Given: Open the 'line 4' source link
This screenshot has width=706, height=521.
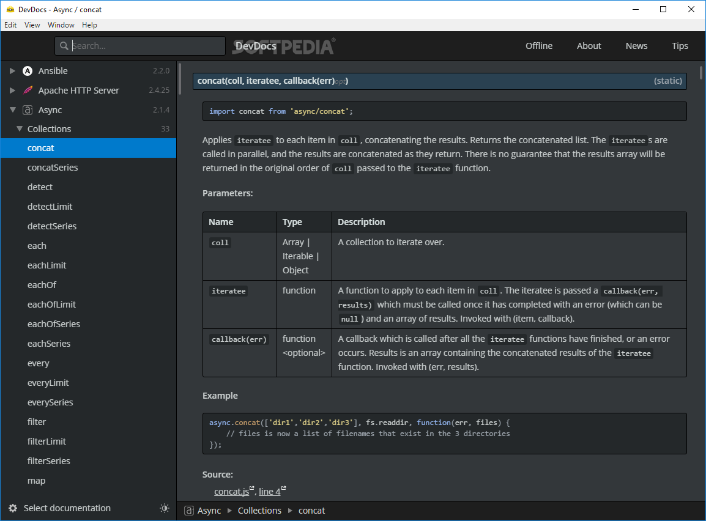Looking at the screenshot, I should tap(270, 491).
